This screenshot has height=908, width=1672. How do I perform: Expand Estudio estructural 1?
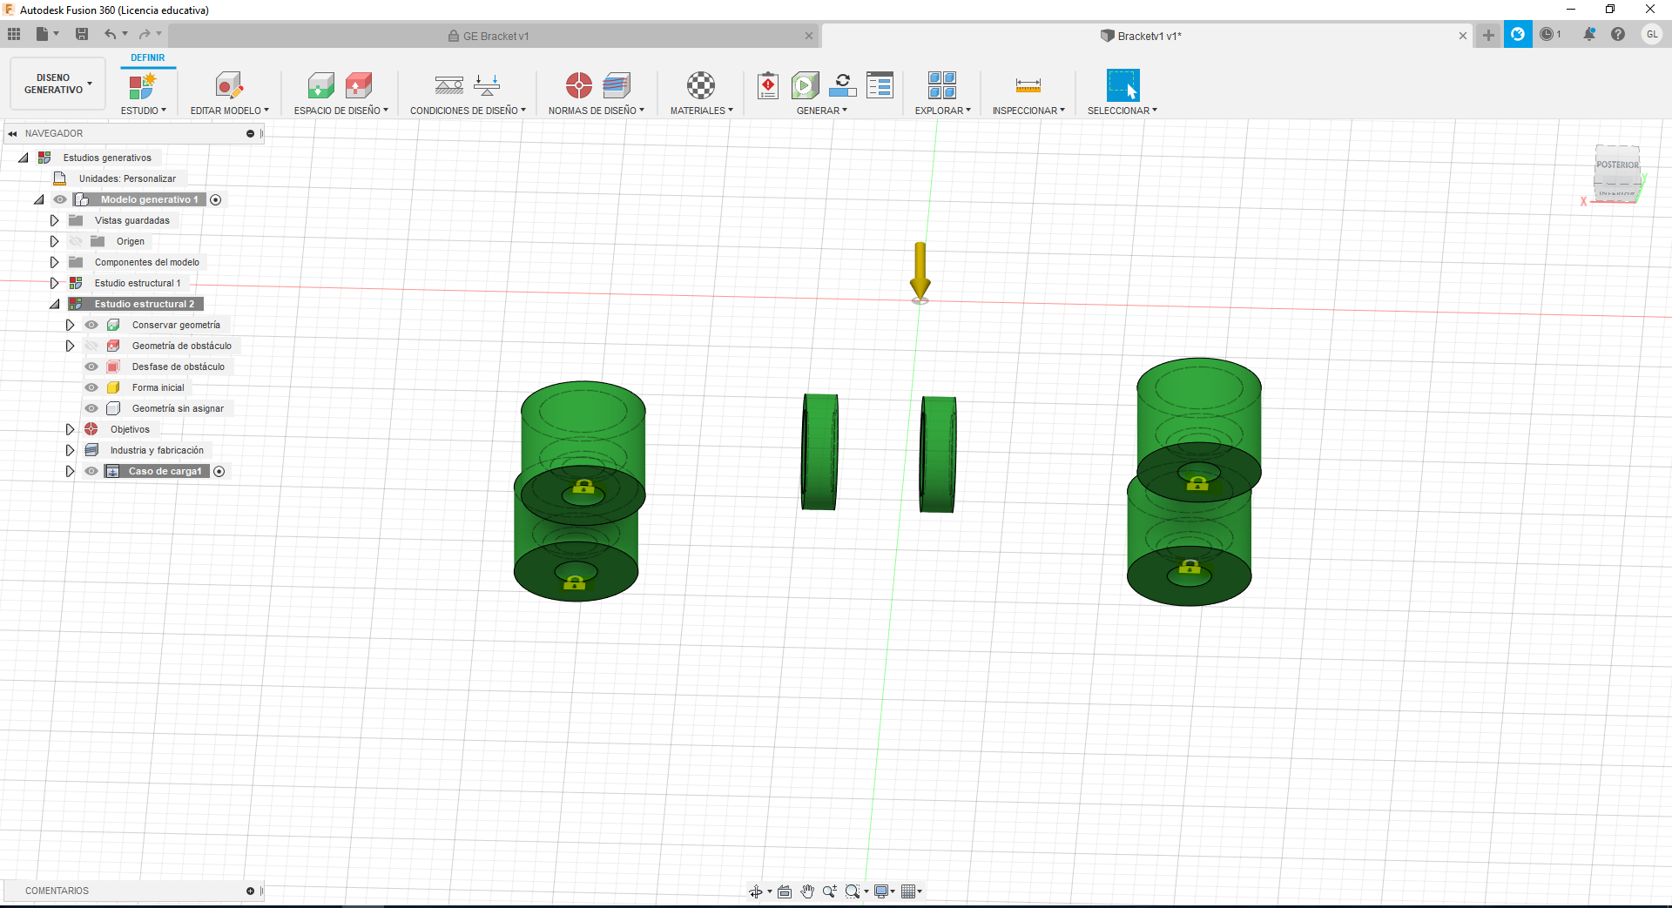(54, 283)
